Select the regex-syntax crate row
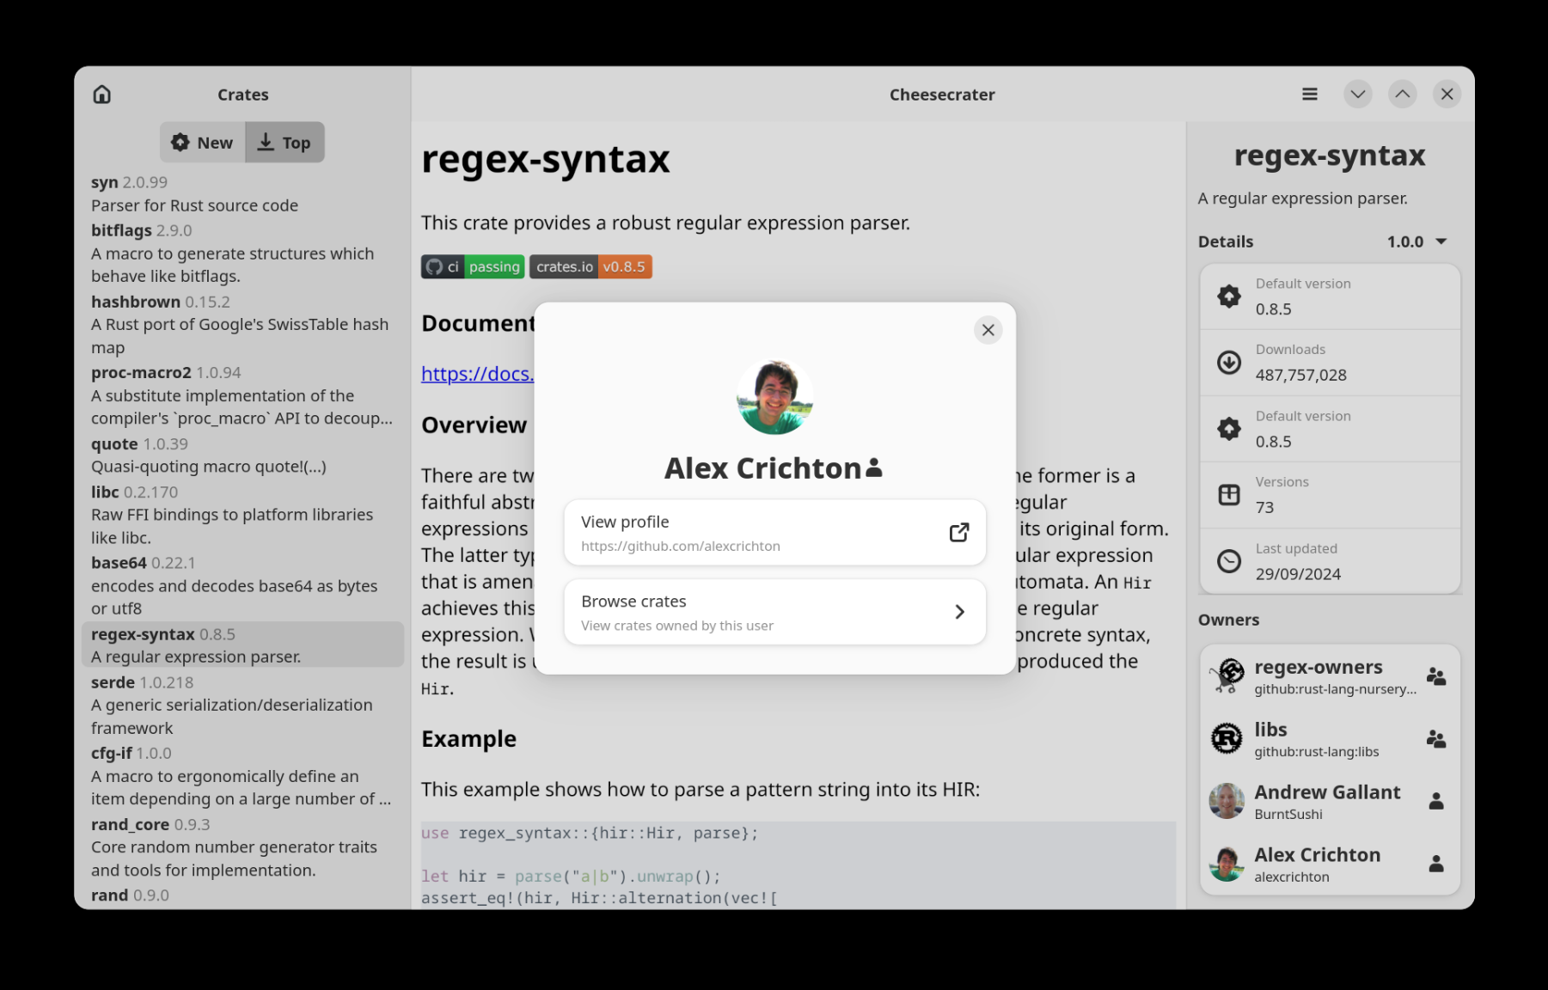The width and height of the screenshot is (1548, 990). click(242, 645)
